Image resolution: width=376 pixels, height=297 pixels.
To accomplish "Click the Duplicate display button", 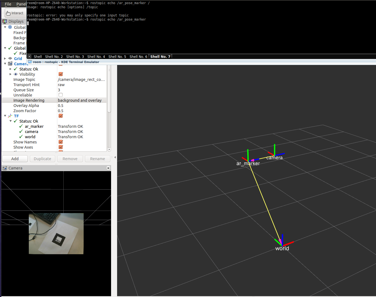I will pyautogui.click(x=43, y=159).
